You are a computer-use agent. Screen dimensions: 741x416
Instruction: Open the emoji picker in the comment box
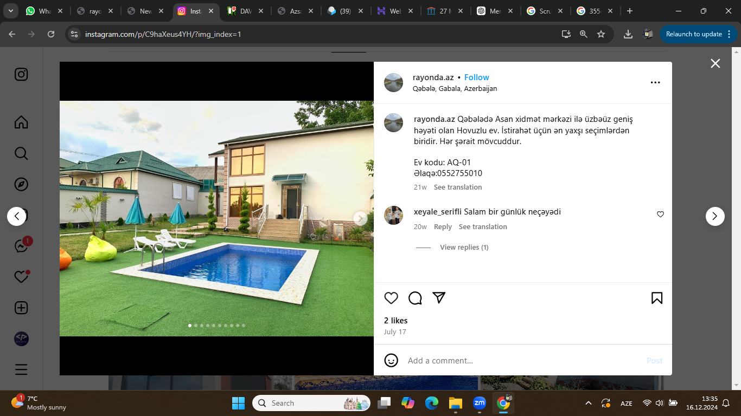pos(391,360)
